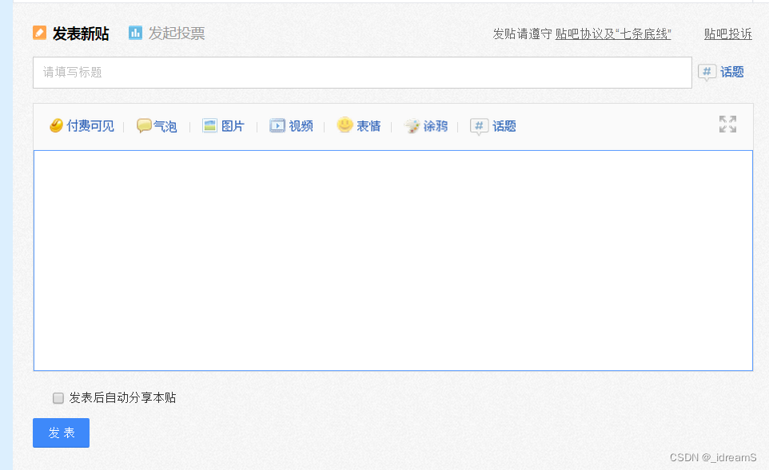Click the 表情 smiley face icon
769x470 pixels.
pyautogui.click(x=345, y=124)
